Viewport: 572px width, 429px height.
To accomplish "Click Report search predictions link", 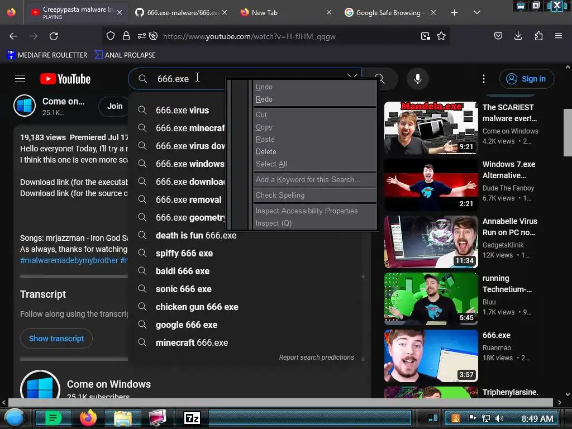I will click(x=316, y=357).
